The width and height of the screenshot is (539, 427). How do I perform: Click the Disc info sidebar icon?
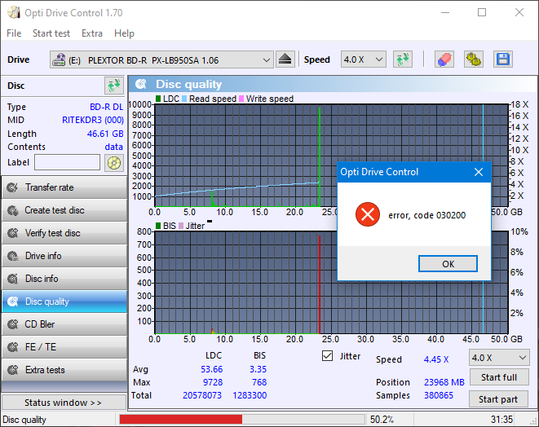click(13, 279)
